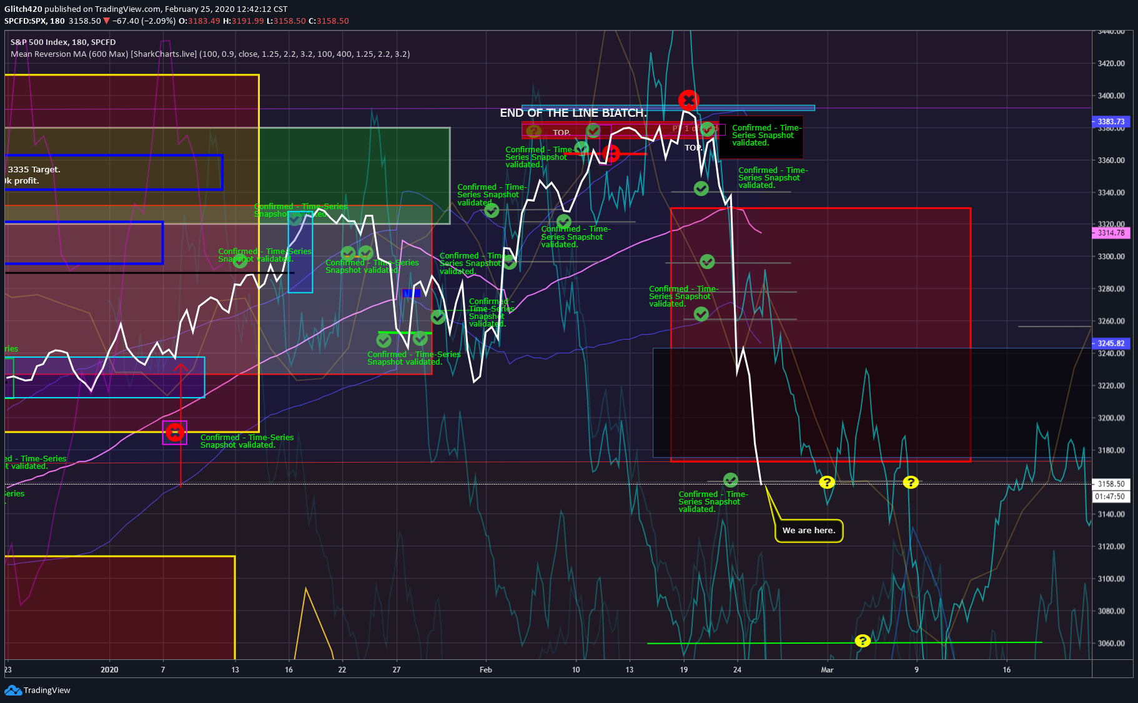Click the green check at the 3260 level in red box
Viewport: 1138px width, 703px height.
pyautogui.click(x=701, y=314)
